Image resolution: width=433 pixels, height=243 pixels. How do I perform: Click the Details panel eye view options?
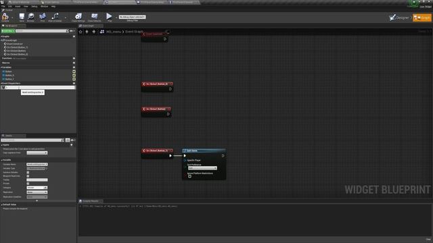click(x=72, y=140)
